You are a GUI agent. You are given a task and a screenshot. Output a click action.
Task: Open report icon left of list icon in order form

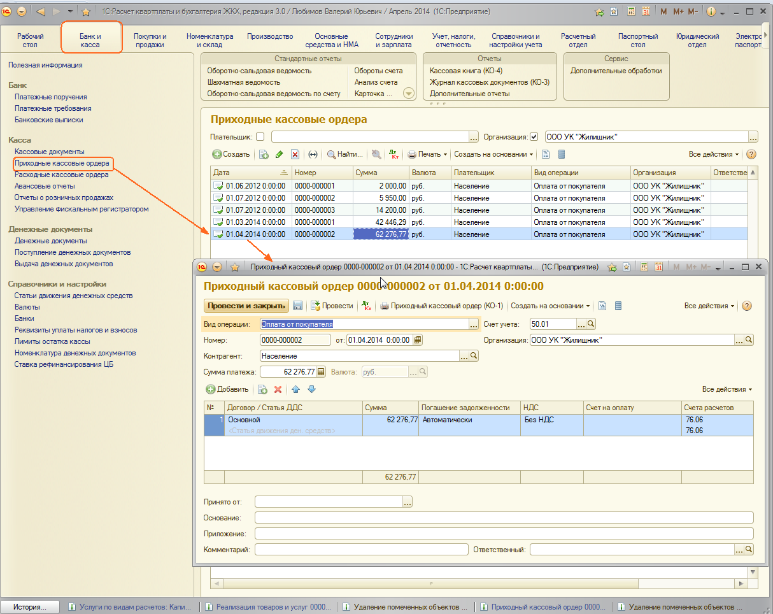tap(602, 306)
